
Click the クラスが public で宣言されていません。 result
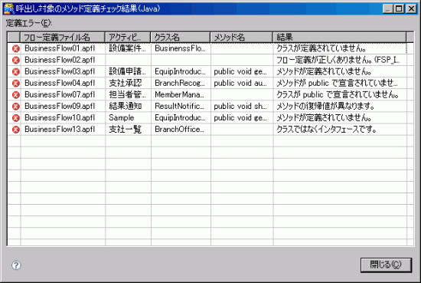click(x=340, y=95)
